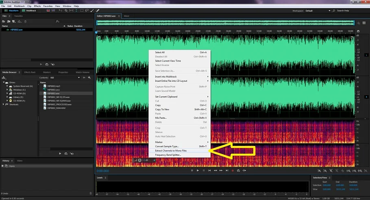
Task: Collapse the Drives tree node
Action: click(x=4, y=83)
